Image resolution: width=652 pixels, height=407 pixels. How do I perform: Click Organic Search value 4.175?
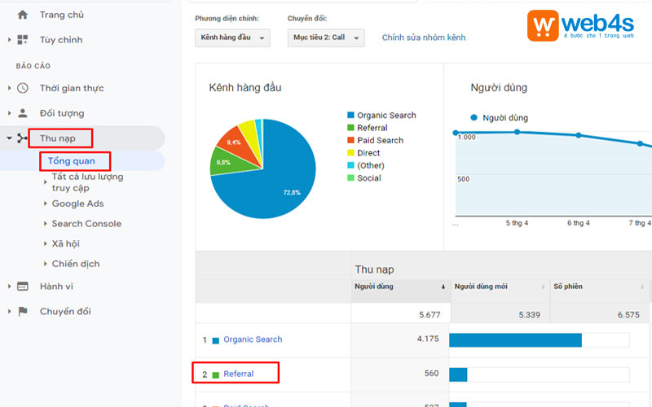[428, 339]
